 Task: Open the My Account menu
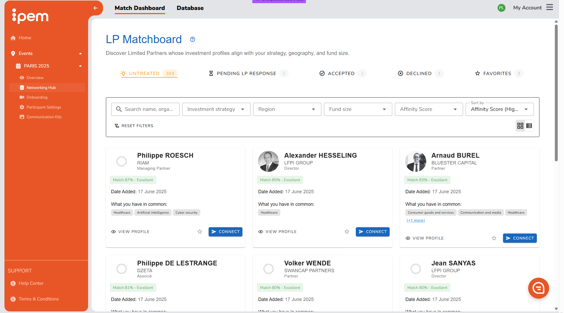point(527,8)
